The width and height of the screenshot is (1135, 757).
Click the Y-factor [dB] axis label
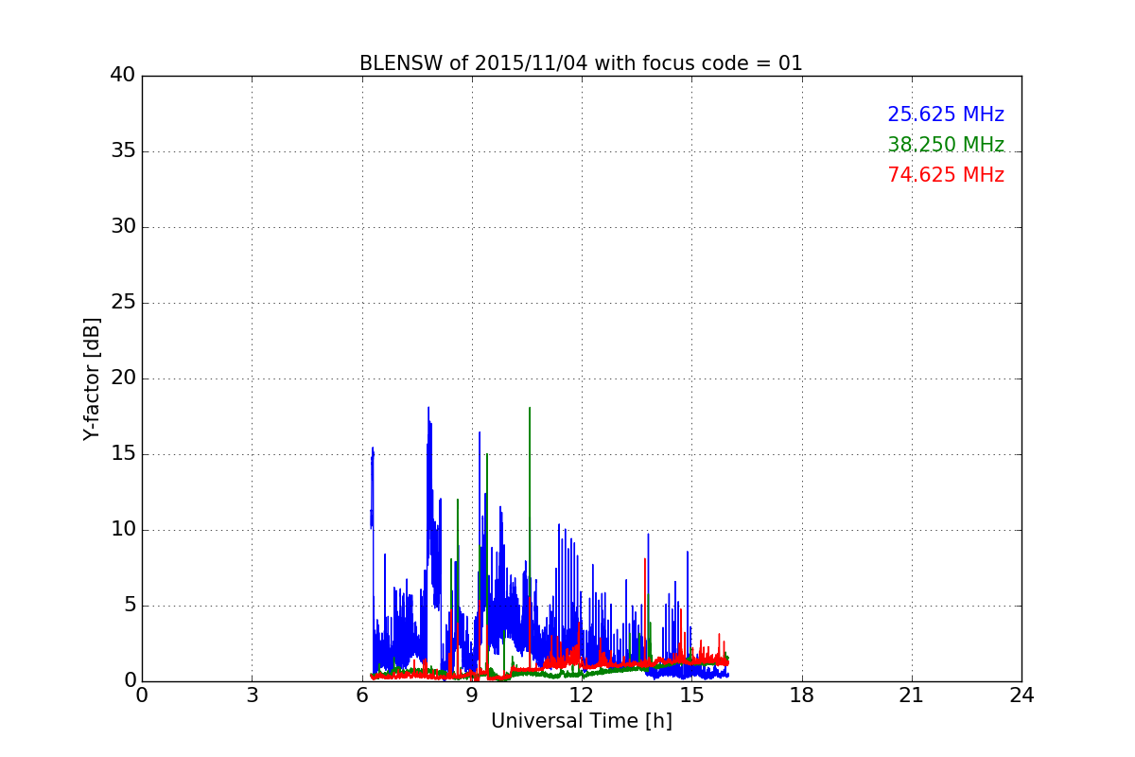(92, 378)
